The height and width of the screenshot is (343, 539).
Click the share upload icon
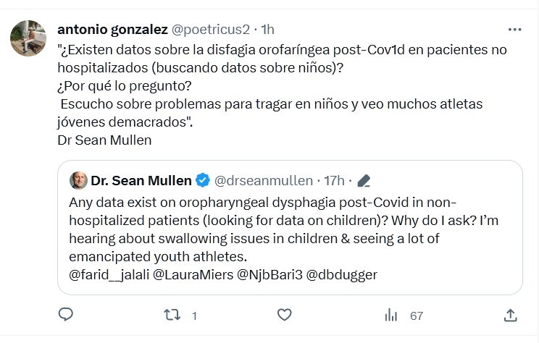pos(510,314)
